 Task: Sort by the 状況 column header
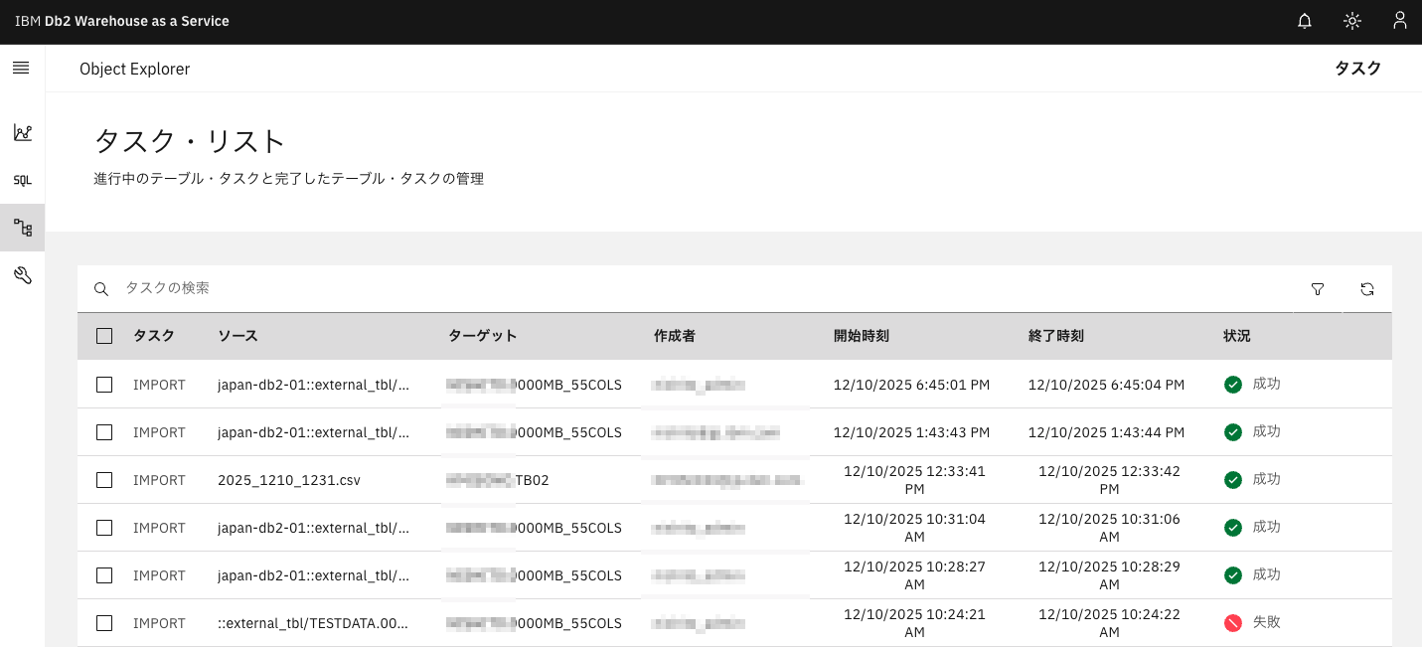pyautogui.click(x=1236, y=336)
